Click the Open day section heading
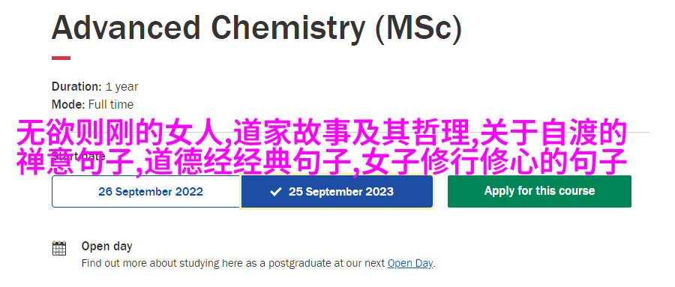 (106, 247)
